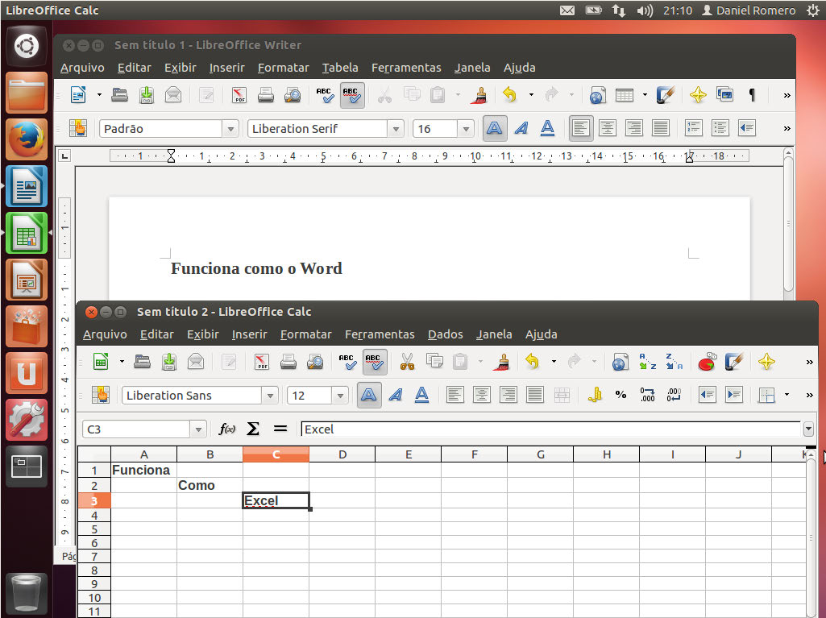Viewport: 826px width, 618px height.
Task: Click Sort Ascending icon in Calc toolbar
Action: tap(647, 362)
